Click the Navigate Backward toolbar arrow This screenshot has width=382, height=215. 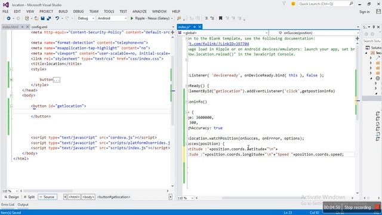coord(8,19)
